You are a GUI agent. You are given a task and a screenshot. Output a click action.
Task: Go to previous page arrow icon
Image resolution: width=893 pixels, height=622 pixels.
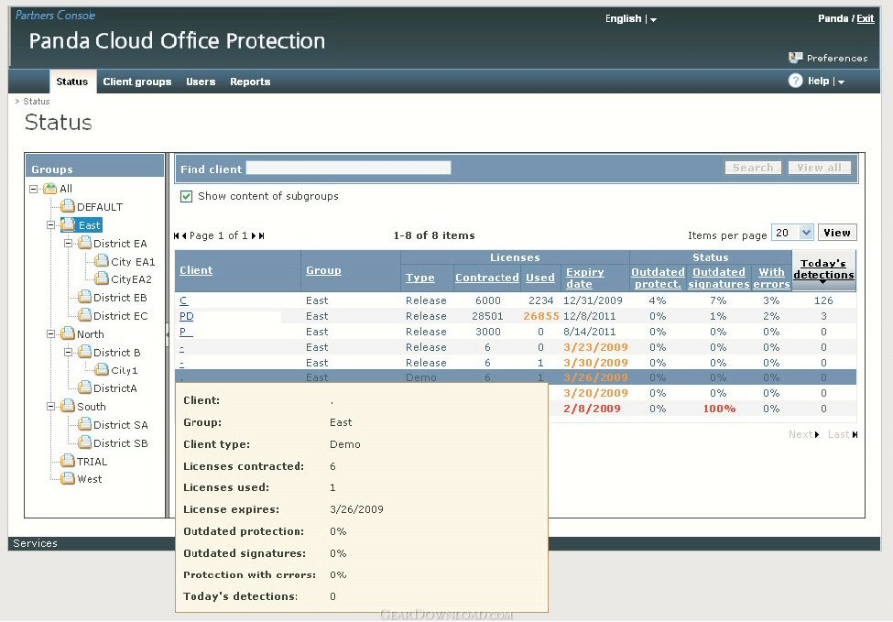click(184, 235)
